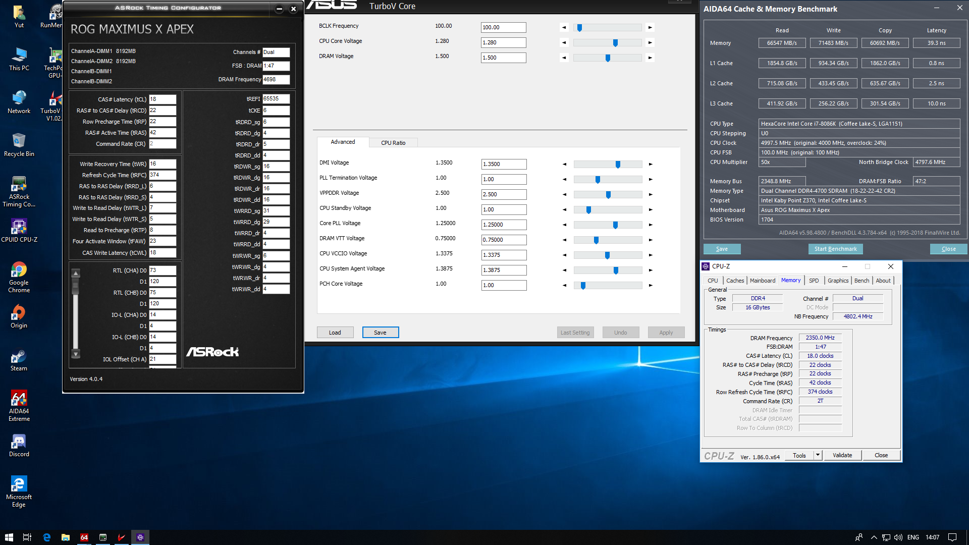Open Microsoft Edge desktop shortcut
Screen dimensions: 969x545
pyautogui.click(x=19, y=491)
